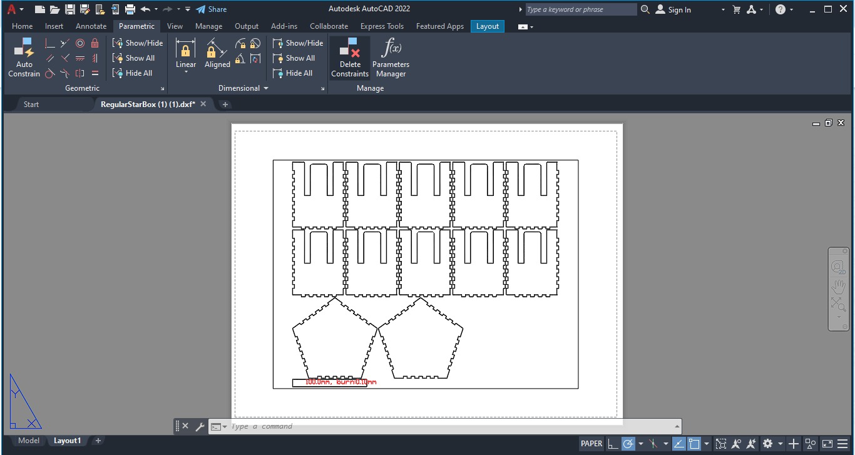Toggle Object Snap in status bar
This screenshot has width=855, height=455.
coord(694,444)
